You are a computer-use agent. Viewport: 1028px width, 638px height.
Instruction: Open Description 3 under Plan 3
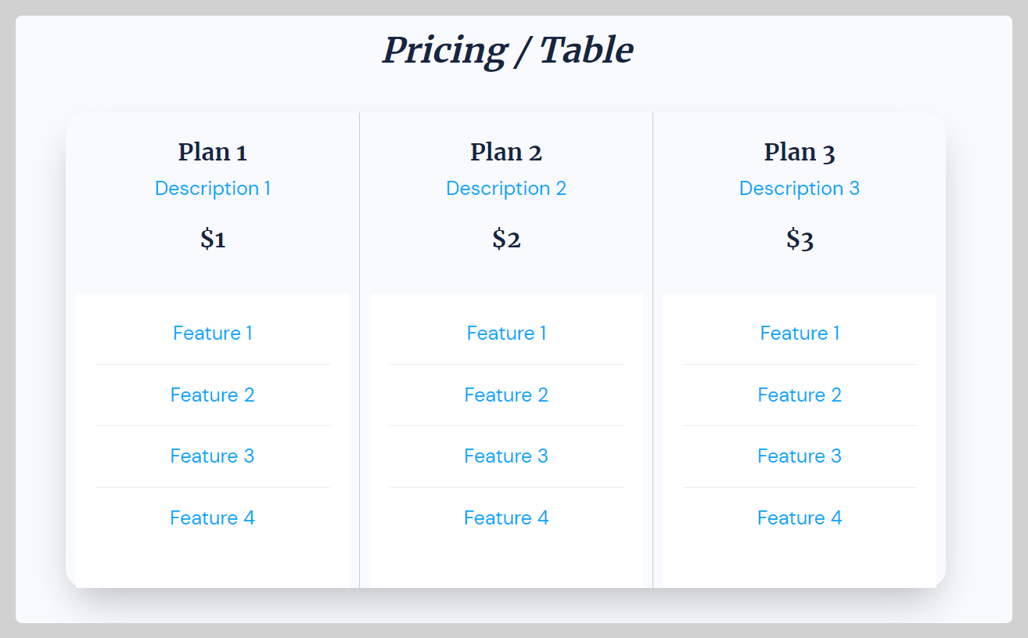799,188
